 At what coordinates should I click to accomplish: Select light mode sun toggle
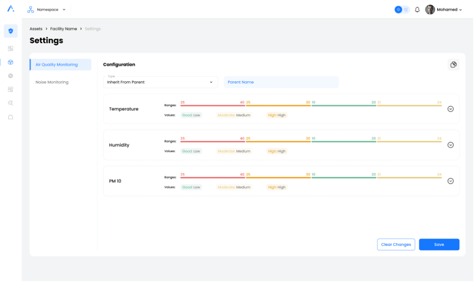tap(398, 10)
